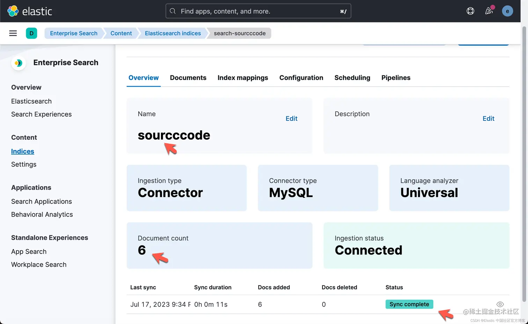Open Overview in the sidebar

tap(26, 87)
